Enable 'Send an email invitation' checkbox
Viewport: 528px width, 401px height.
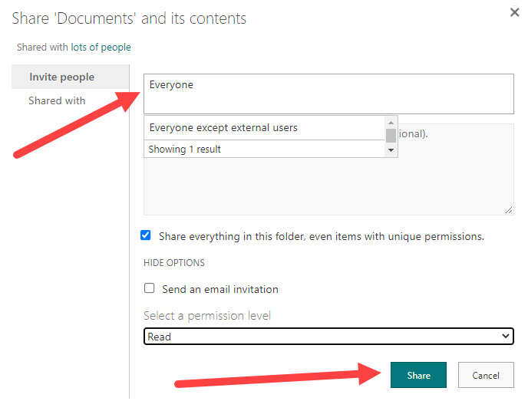coord(149,288)
